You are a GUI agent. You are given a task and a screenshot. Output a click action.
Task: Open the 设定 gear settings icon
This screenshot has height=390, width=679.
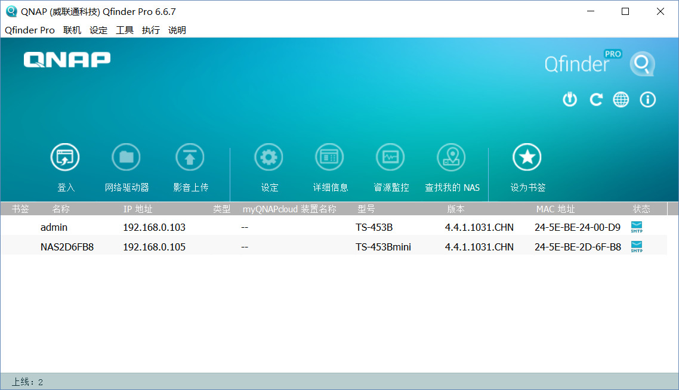[268, 157]
